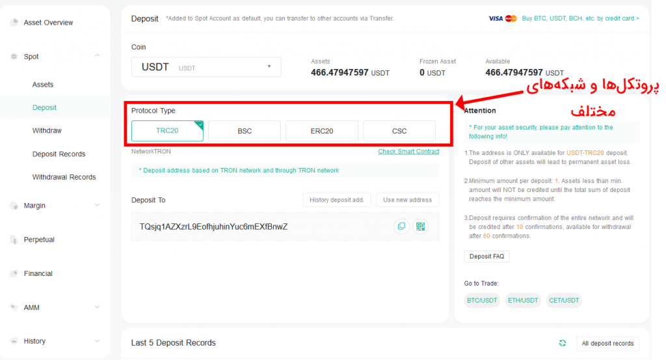Viewport: 666px width, 360px height.
Task: Open the Withdraw sidebar item
Action: click(47, 130)
